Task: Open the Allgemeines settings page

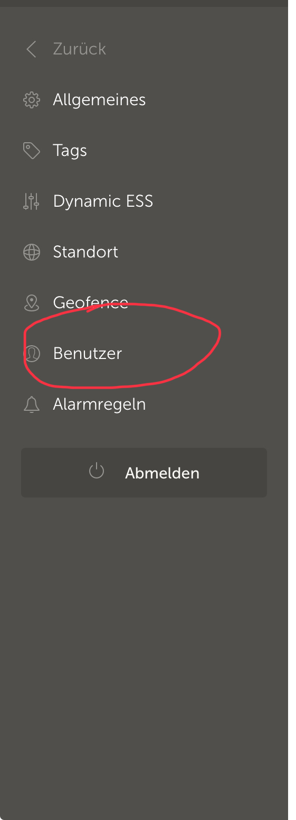Action: pos(99,100)
